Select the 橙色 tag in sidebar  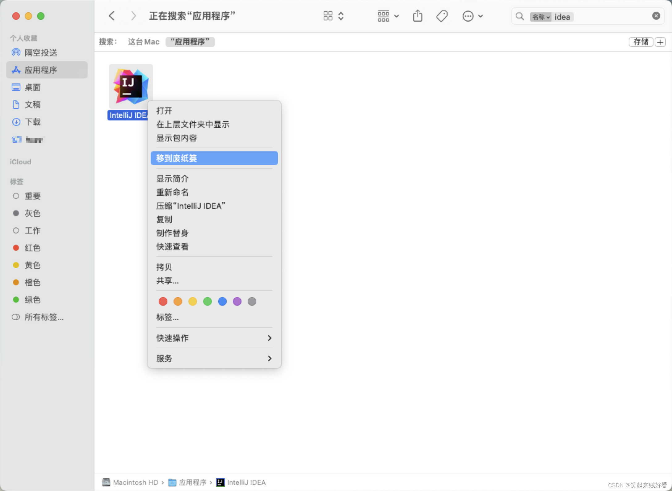pos(47,283)
